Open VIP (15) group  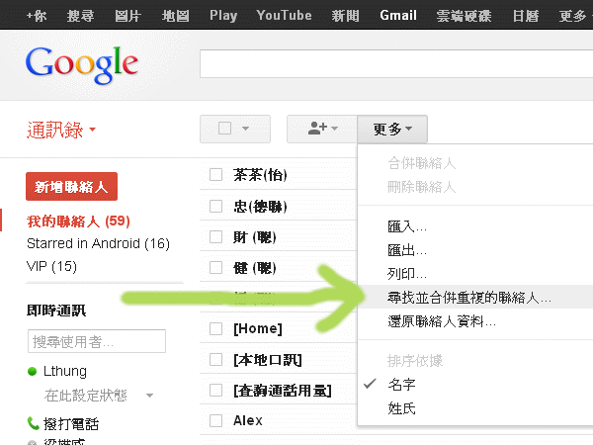[51, 266]
